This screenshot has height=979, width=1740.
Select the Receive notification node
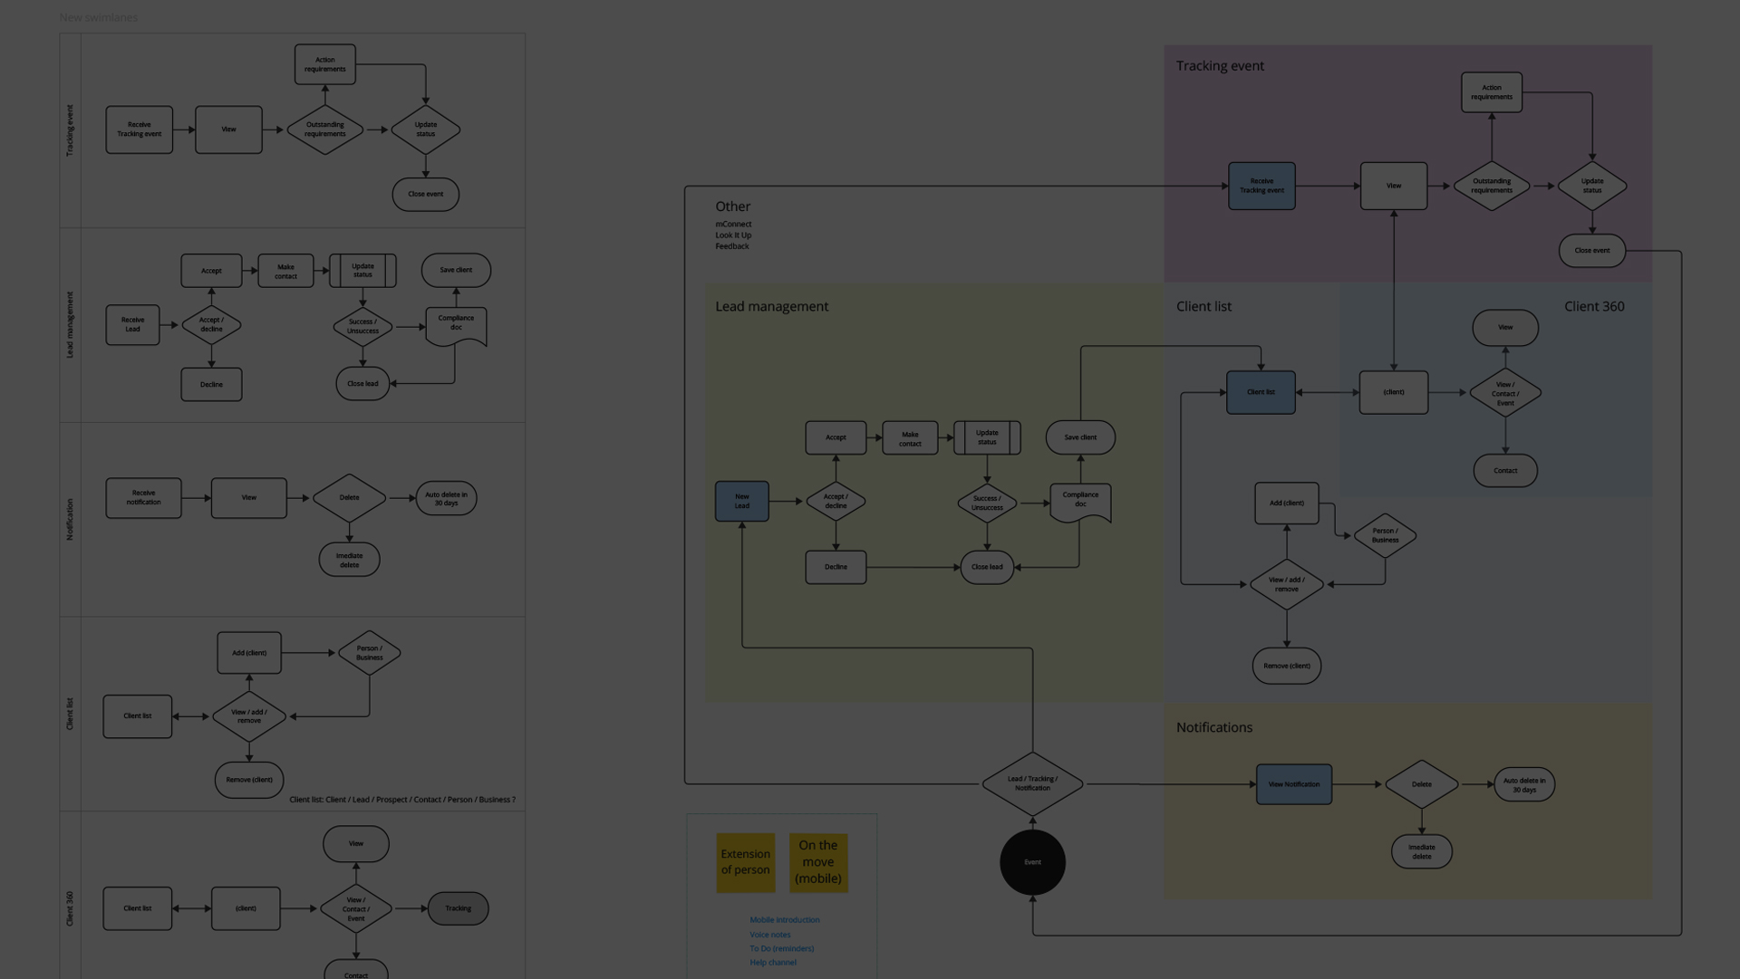[143, 498]
